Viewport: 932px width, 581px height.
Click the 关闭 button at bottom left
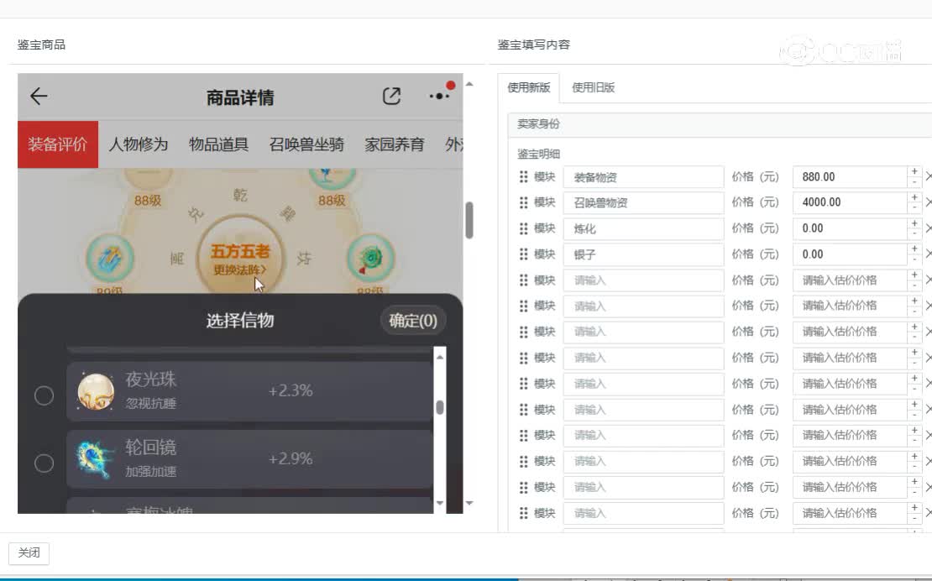click(x=29, y=553)
